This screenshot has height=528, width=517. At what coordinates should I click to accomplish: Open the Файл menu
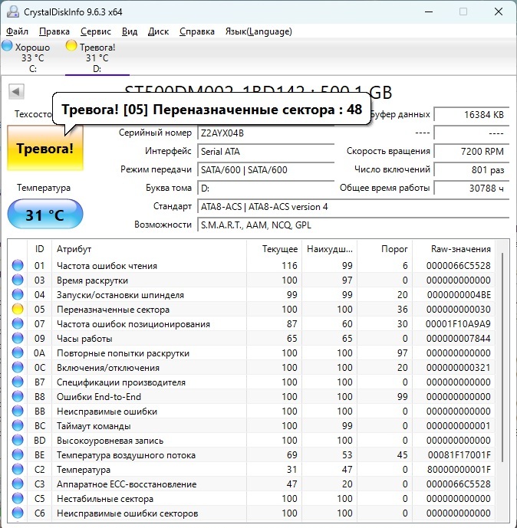click(17, 31)
